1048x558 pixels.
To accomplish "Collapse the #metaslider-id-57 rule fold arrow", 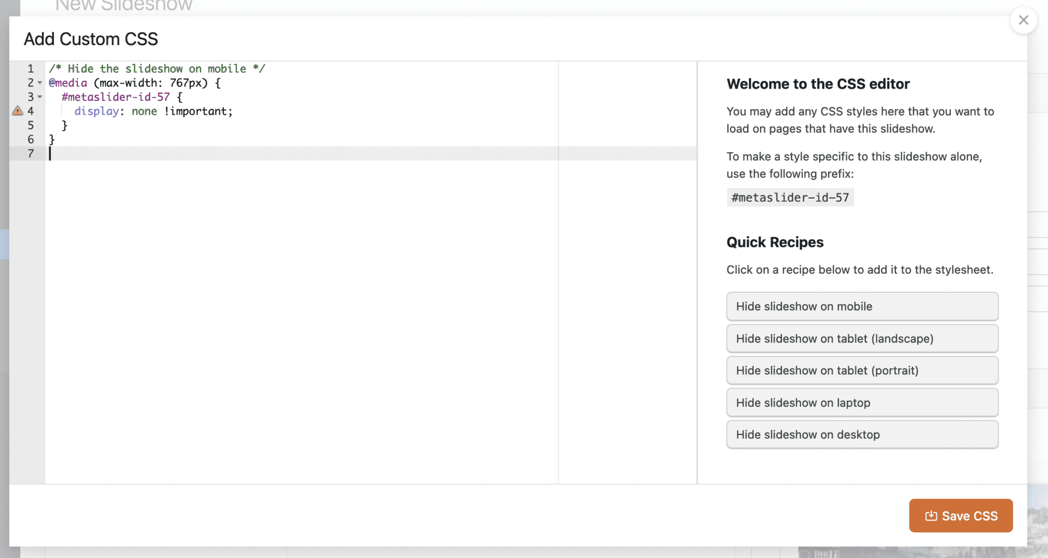I will [x=40, y=97].
